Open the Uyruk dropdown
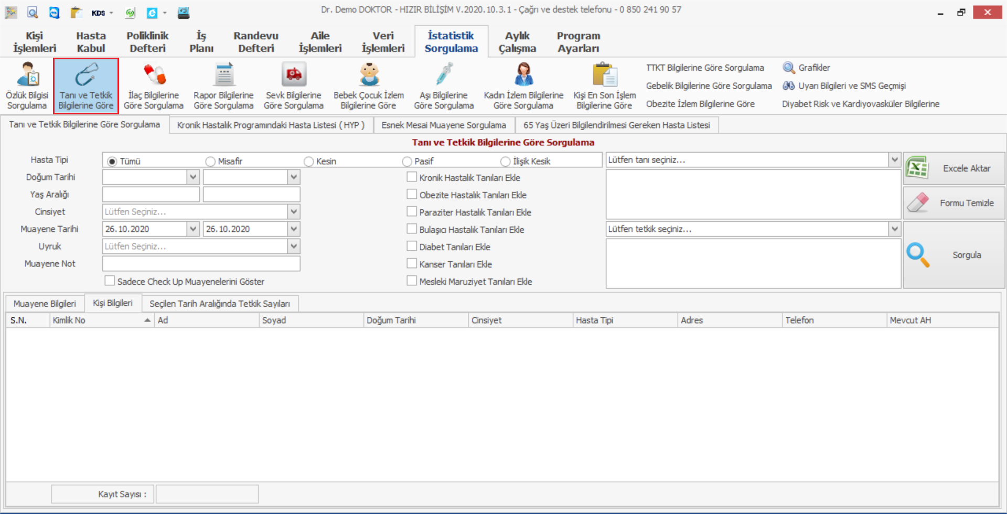This screenshot has width=1007, height=514. point(294,246)
